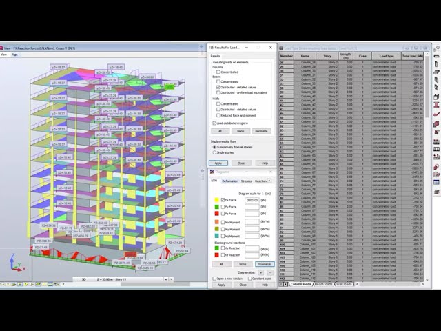Click Help button in Diagrams dialog
Screen dimensions: 441x331
tap(265, 285)
